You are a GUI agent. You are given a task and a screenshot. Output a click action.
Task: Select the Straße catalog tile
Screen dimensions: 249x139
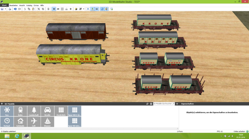(x=47, y=111)
